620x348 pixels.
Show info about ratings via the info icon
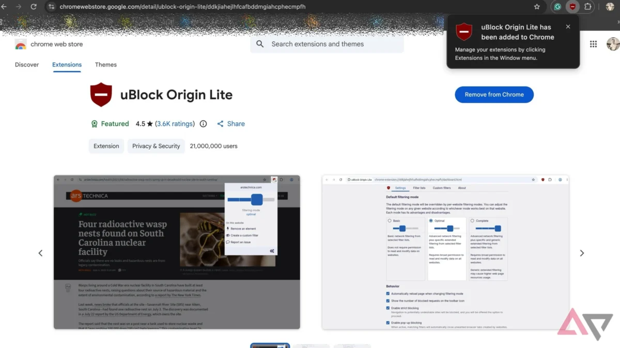pos(203,124)
